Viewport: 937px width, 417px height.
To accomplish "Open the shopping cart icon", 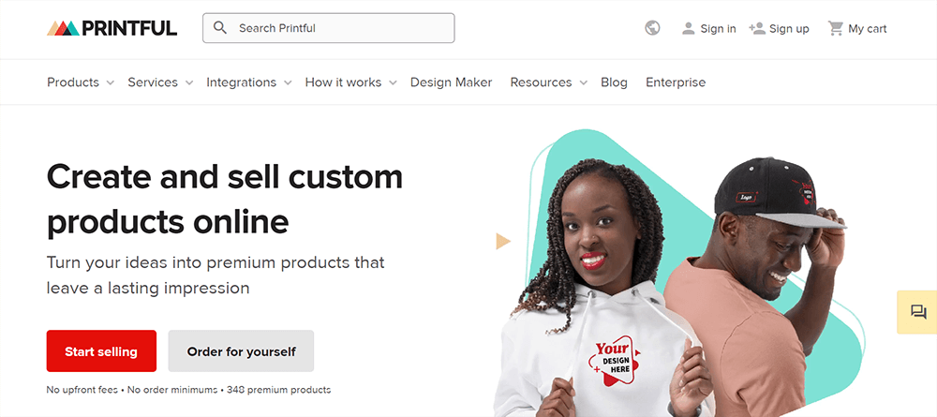I will click(835, 28).
